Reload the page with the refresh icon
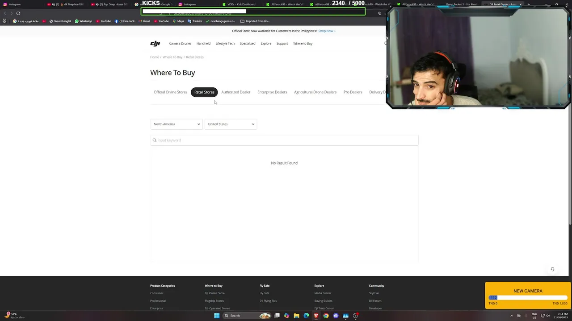Image resolution: width=572 pixels, height=321 pixels. [18, 13]
